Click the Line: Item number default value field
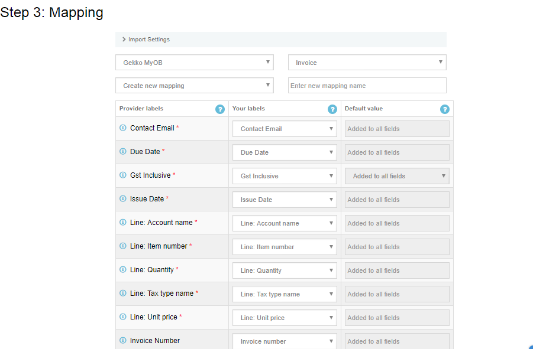The height and width of the screenshot is (349, 533). tap(397, 247)
